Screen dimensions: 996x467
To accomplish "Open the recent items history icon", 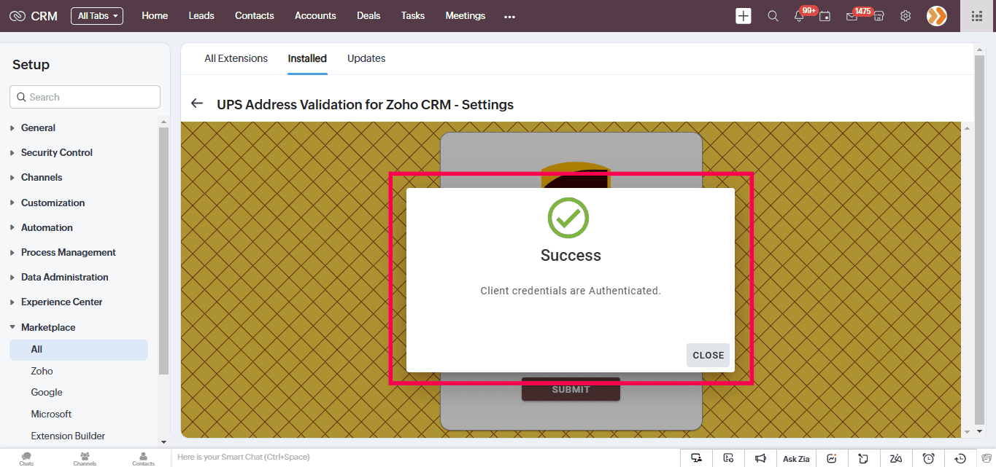I will pyautogui.click(x=961, y=458).
